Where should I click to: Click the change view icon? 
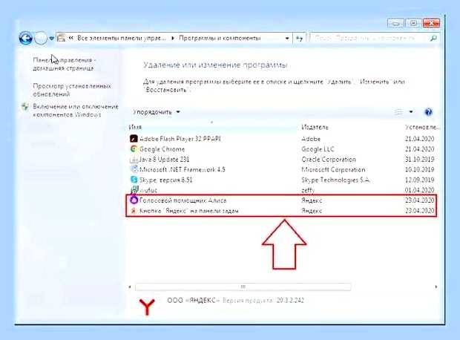click(x=398, y=112)
